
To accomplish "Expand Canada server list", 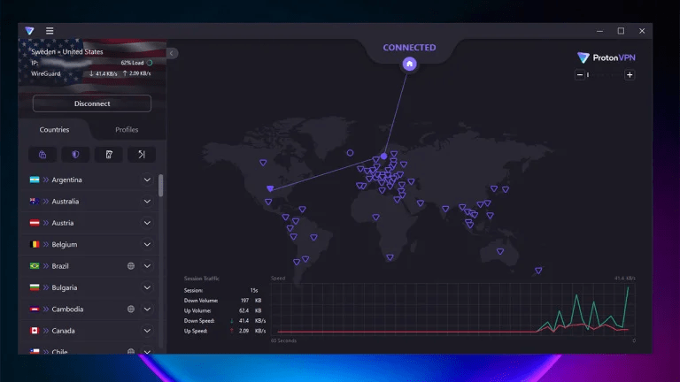I will pos(148,331).
